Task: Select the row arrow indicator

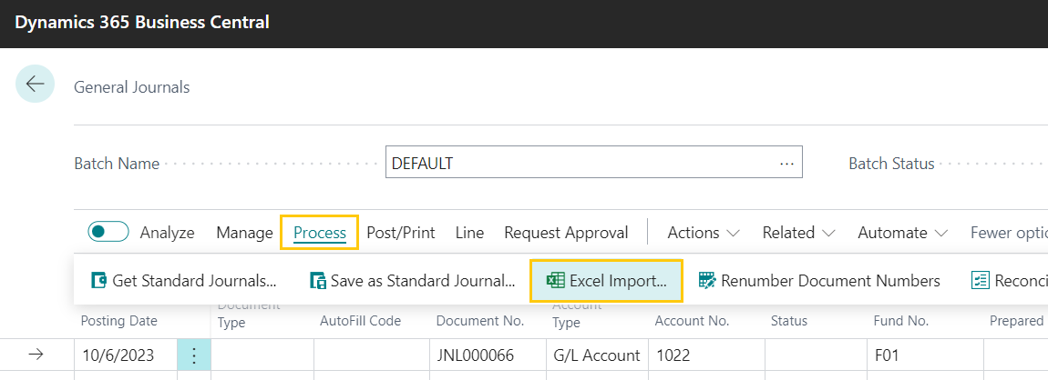Action: (x=36, y=355)
